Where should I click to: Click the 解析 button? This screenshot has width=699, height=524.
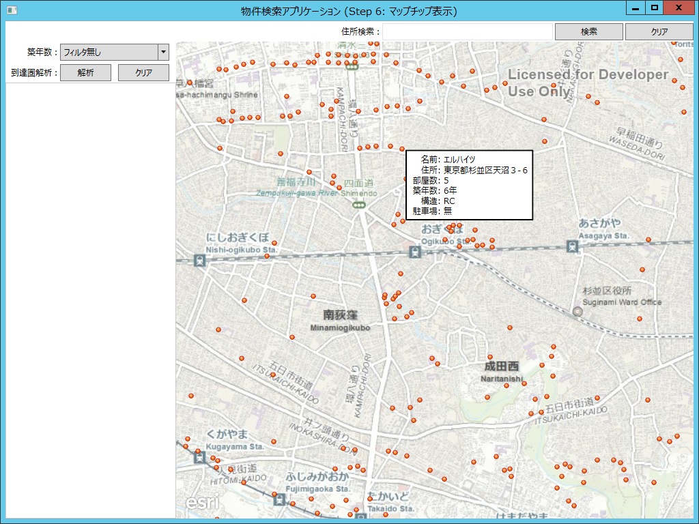point(85,72)
